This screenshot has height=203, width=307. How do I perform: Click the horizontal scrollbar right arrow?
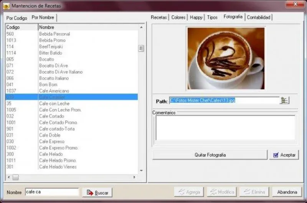click(134, 177)
